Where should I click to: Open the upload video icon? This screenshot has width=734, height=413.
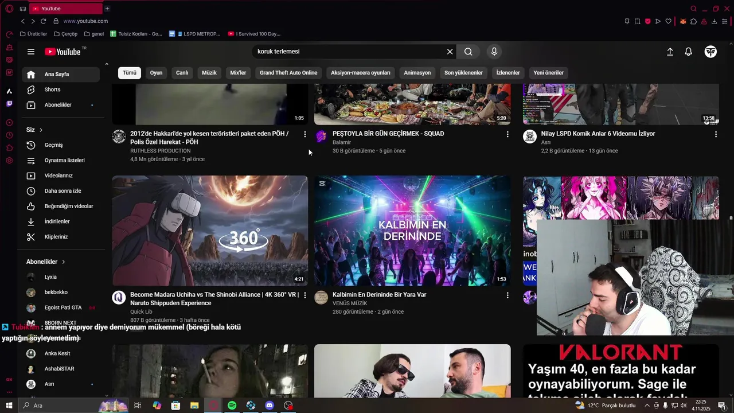point(670,52)
